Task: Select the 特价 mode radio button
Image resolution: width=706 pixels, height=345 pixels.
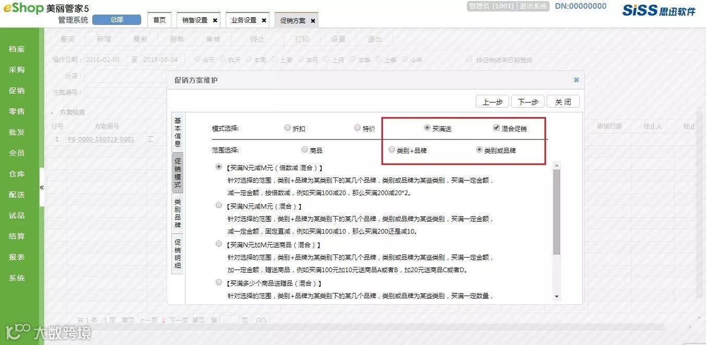Action: (x=357, y=128)
